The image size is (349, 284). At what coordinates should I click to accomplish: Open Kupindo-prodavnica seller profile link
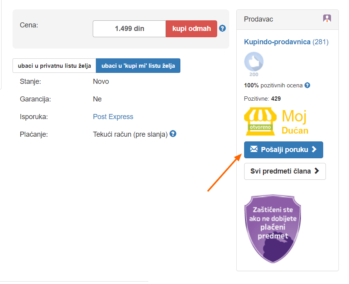tap(277, 42)
